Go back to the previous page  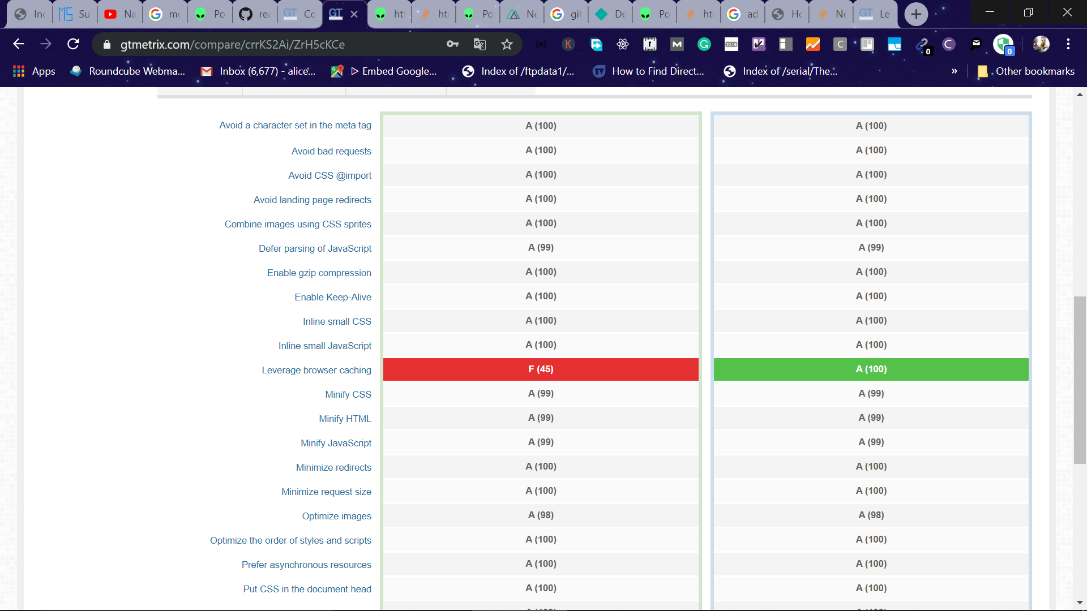(19, 44)
